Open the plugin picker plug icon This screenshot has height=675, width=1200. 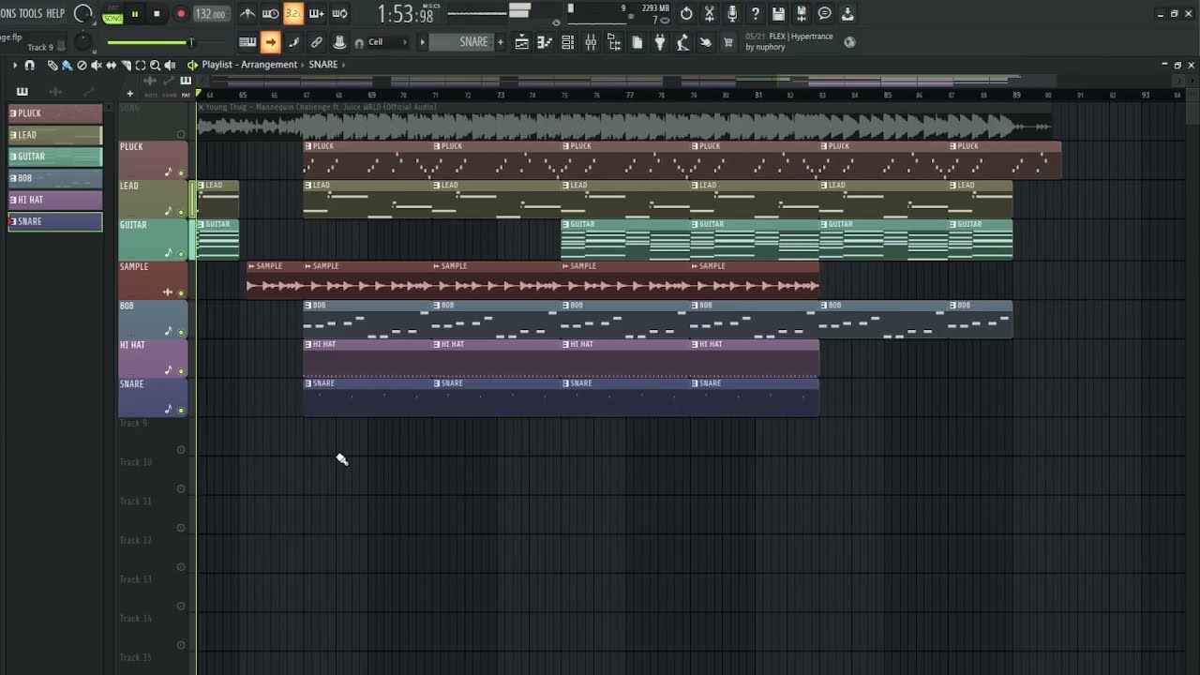click(660, 42)
